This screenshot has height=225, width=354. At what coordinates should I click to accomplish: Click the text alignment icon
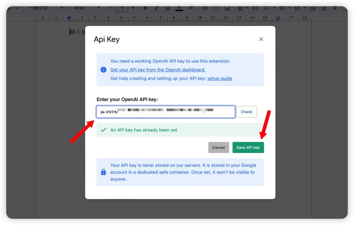[x=240, y=8]
